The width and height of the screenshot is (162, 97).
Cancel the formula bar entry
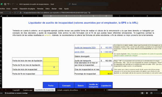15,13
